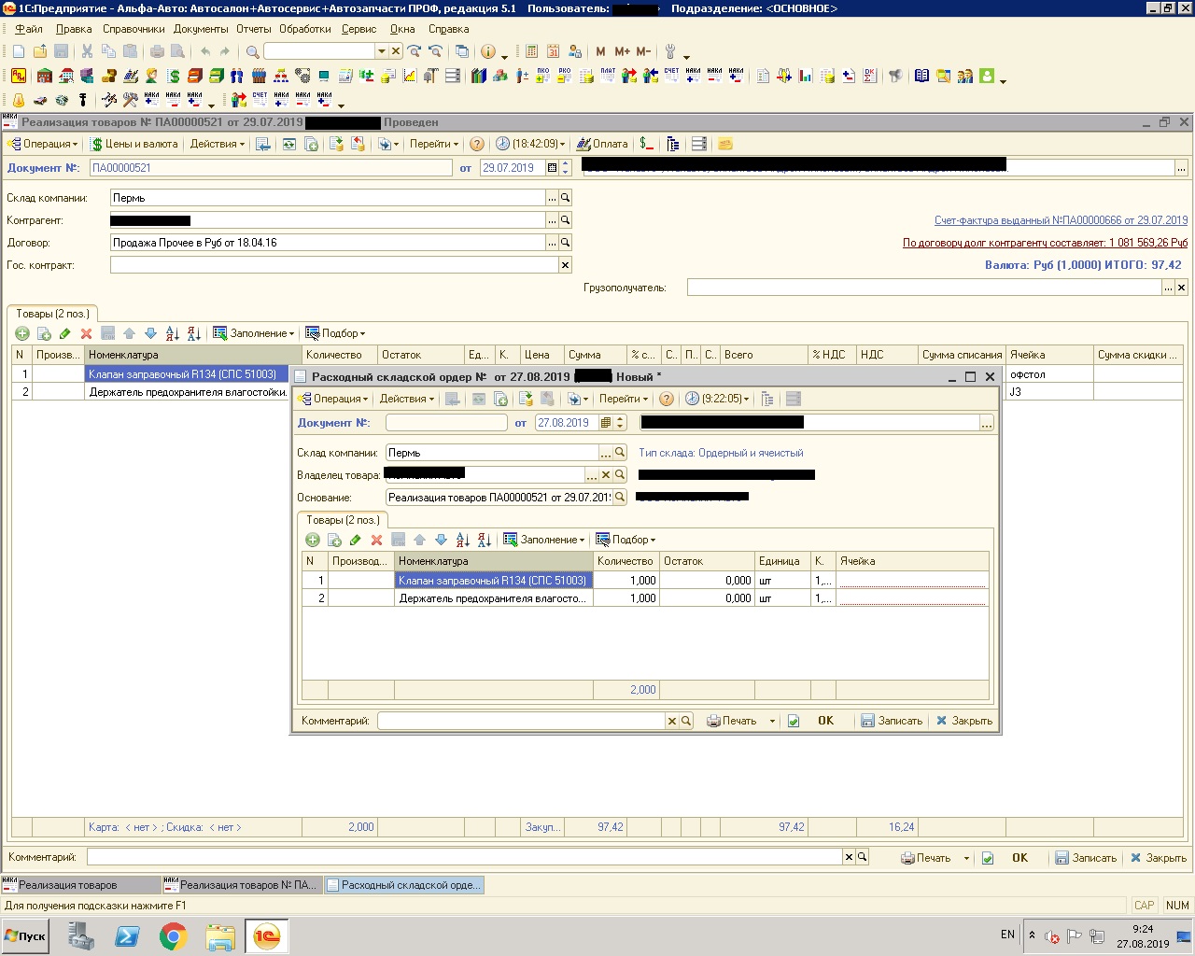The width and height of the screenshot is (1195, 956).
Task: Open Chrome from Windows taskbar
Action: (x=173, y=935)
